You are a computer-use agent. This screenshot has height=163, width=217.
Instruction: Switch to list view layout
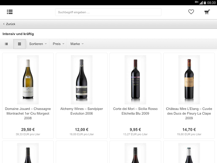point(6,44)
